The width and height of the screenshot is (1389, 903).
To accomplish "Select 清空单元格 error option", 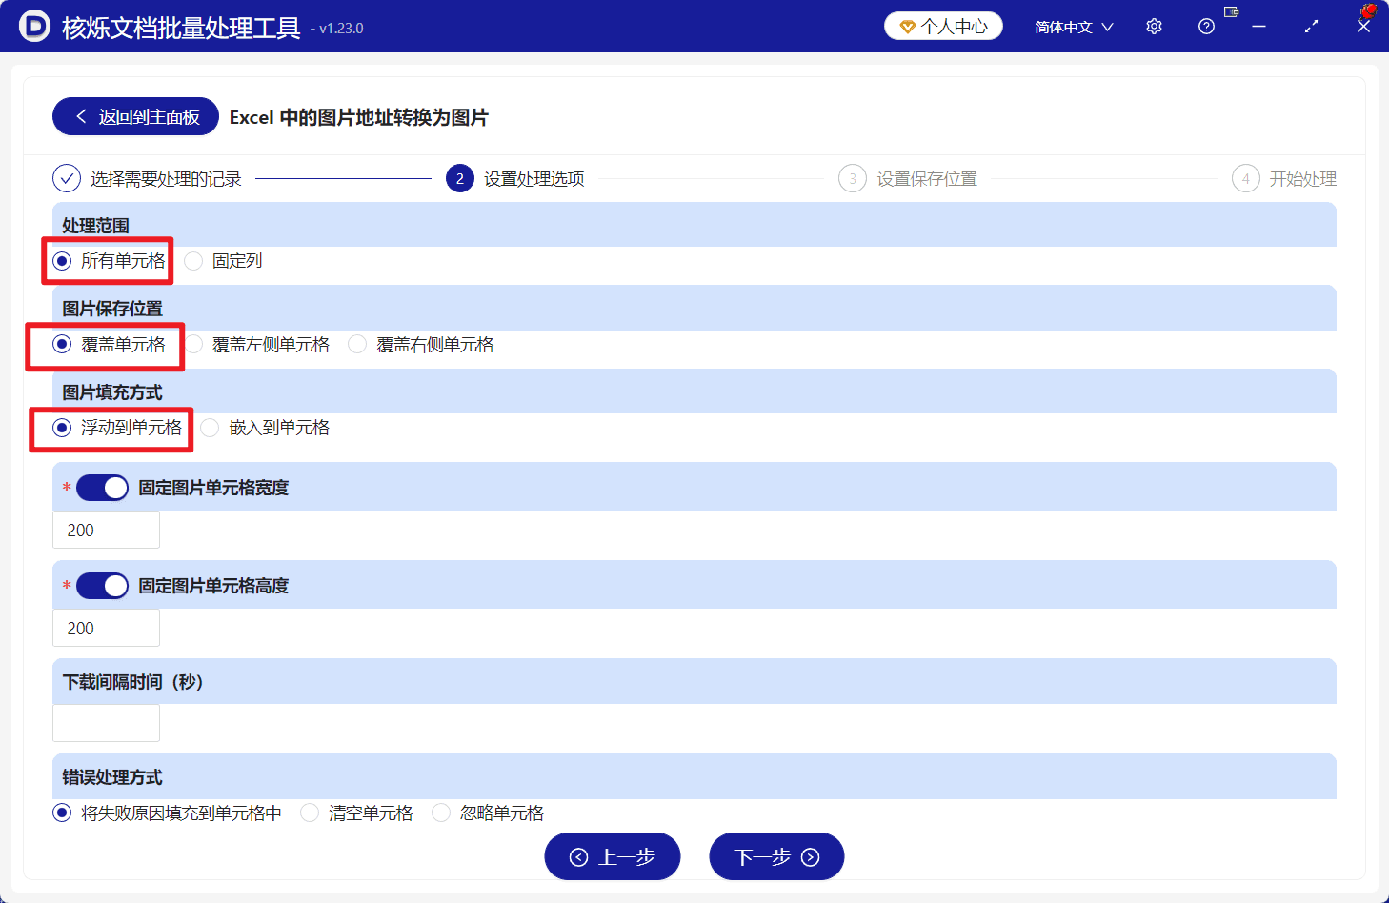I will (356, 813).
